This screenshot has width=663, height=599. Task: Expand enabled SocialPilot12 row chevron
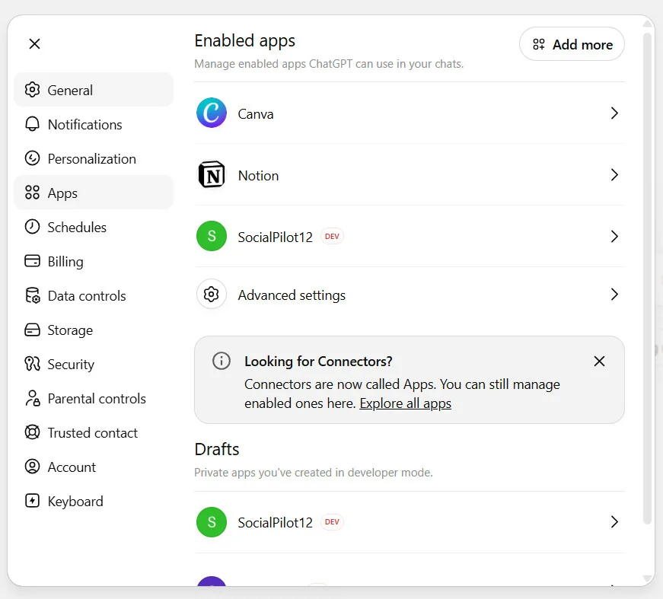(614, 236)
